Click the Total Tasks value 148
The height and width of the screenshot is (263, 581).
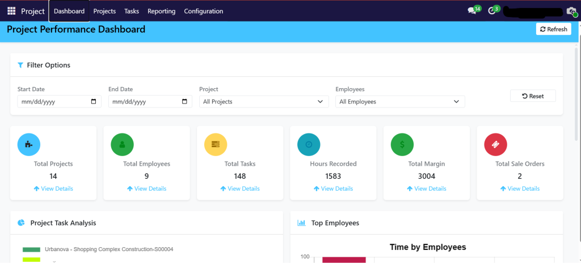pyautogui.click(x=240, y=176)
